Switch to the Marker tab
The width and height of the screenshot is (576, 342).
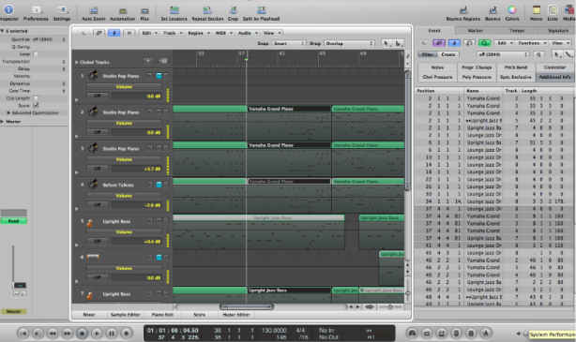tap(476, 31)
